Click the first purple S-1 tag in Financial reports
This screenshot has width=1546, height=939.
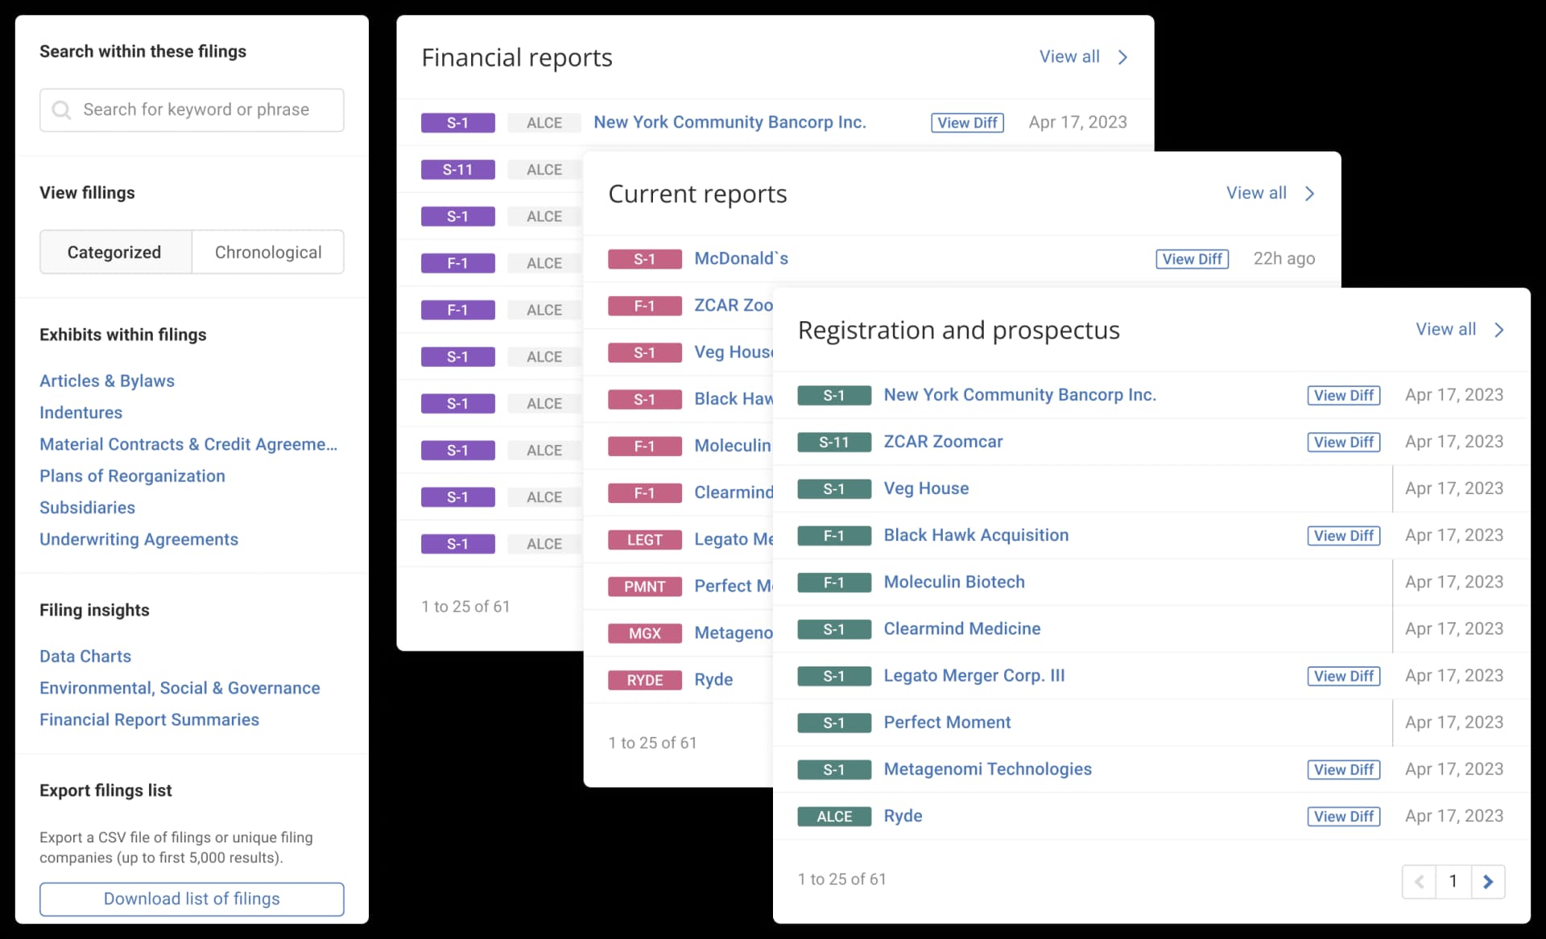(x=457, y=123)
